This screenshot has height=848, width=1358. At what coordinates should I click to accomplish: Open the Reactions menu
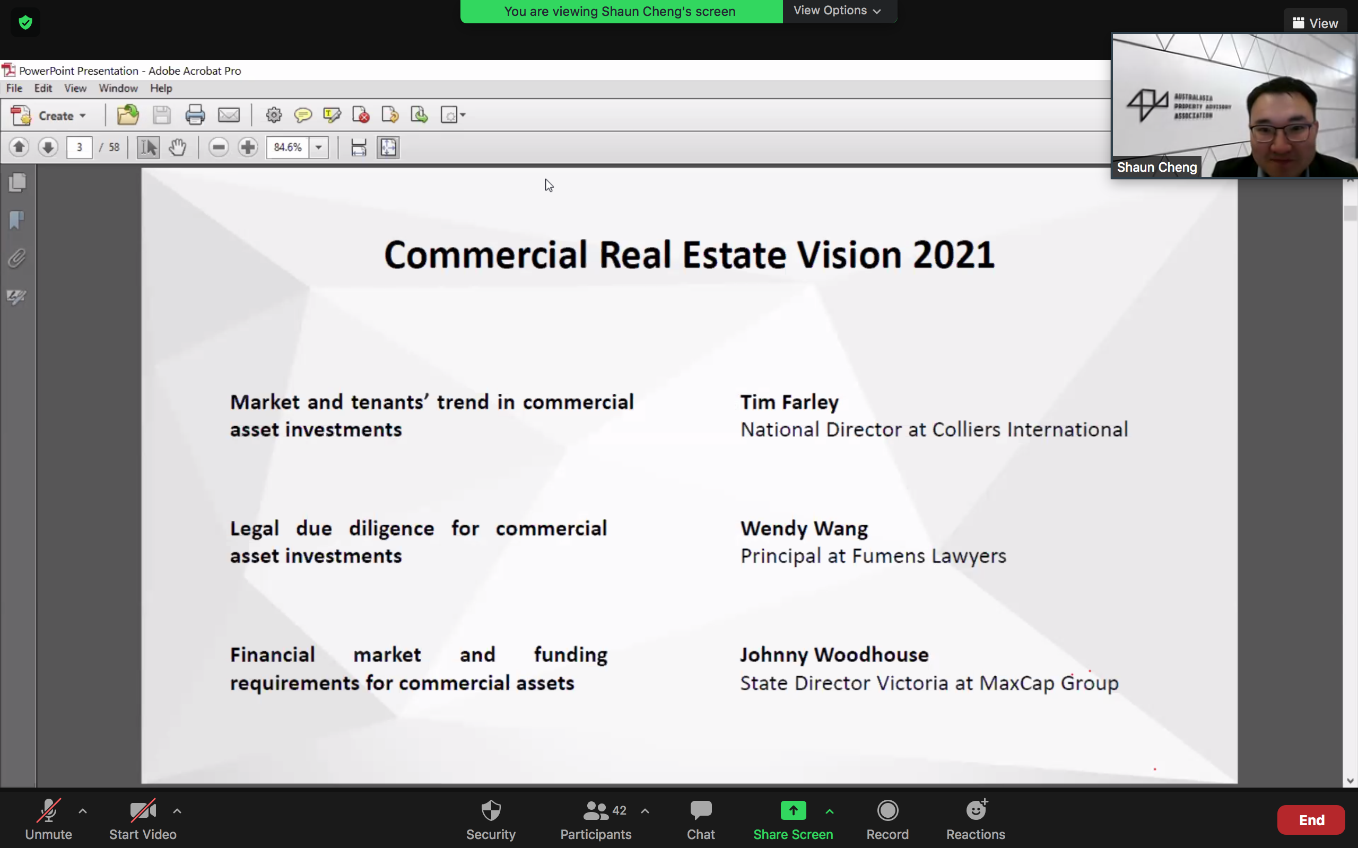pos(976,820)
